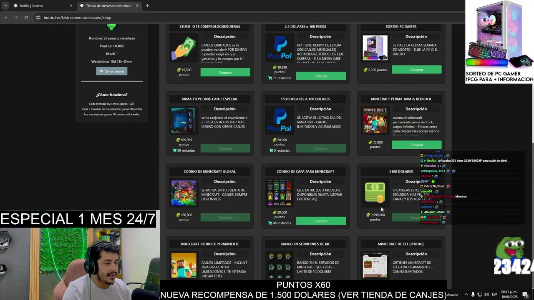Click Comprar on CODIGO DE CAPA PARA MINECRAFT

pyautogui.click(x=321, y=221)
